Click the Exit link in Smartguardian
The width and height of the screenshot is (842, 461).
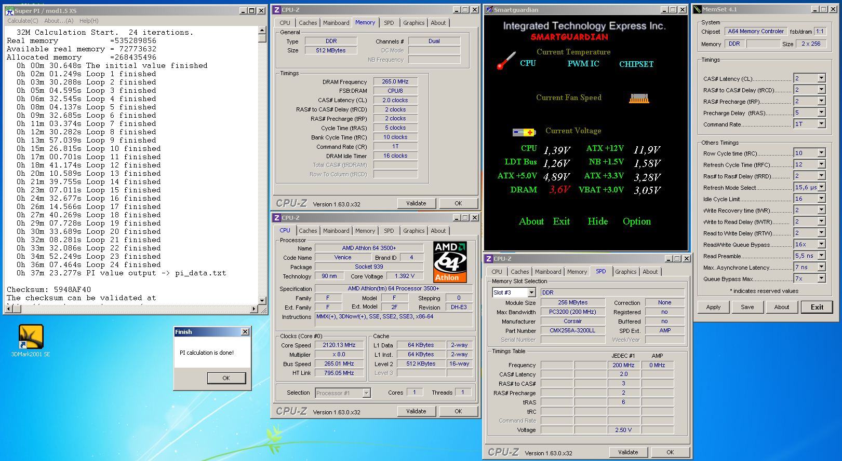point(561,221)
